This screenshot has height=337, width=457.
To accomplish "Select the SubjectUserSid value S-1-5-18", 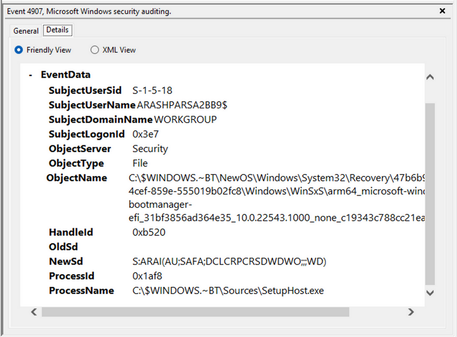I will coord(151,90).
